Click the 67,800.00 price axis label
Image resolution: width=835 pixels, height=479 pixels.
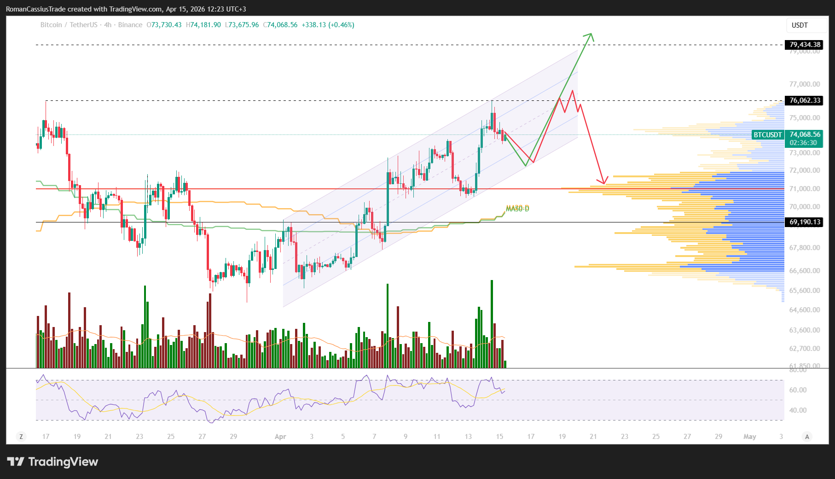(x=805, y=248)
